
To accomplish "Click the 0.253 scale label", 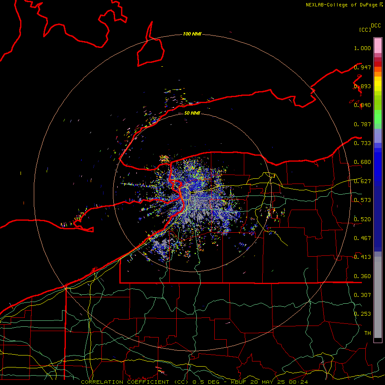I will pyautogui.click(x=362, y=314).
